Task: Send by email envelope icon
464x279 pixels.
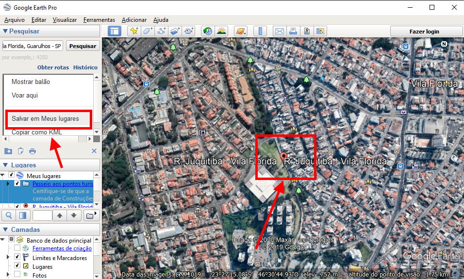Action: [x=280, y=31]
